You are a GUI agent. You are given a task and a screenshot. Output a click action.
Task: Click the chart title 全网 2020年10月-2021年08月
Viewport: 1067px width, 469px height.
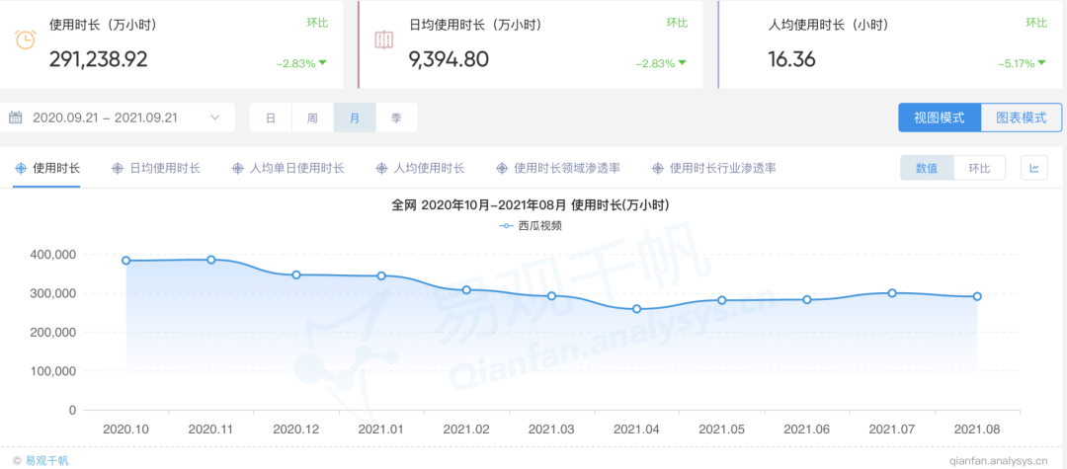pos(533,205)
